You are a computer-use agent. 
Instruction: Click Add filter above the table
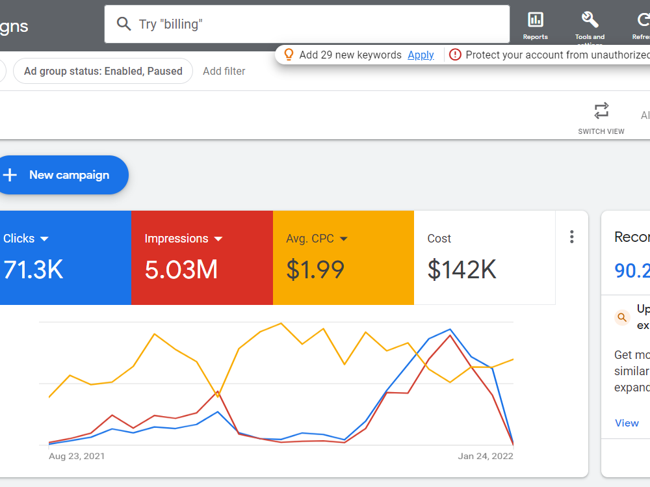coord(224,71)
